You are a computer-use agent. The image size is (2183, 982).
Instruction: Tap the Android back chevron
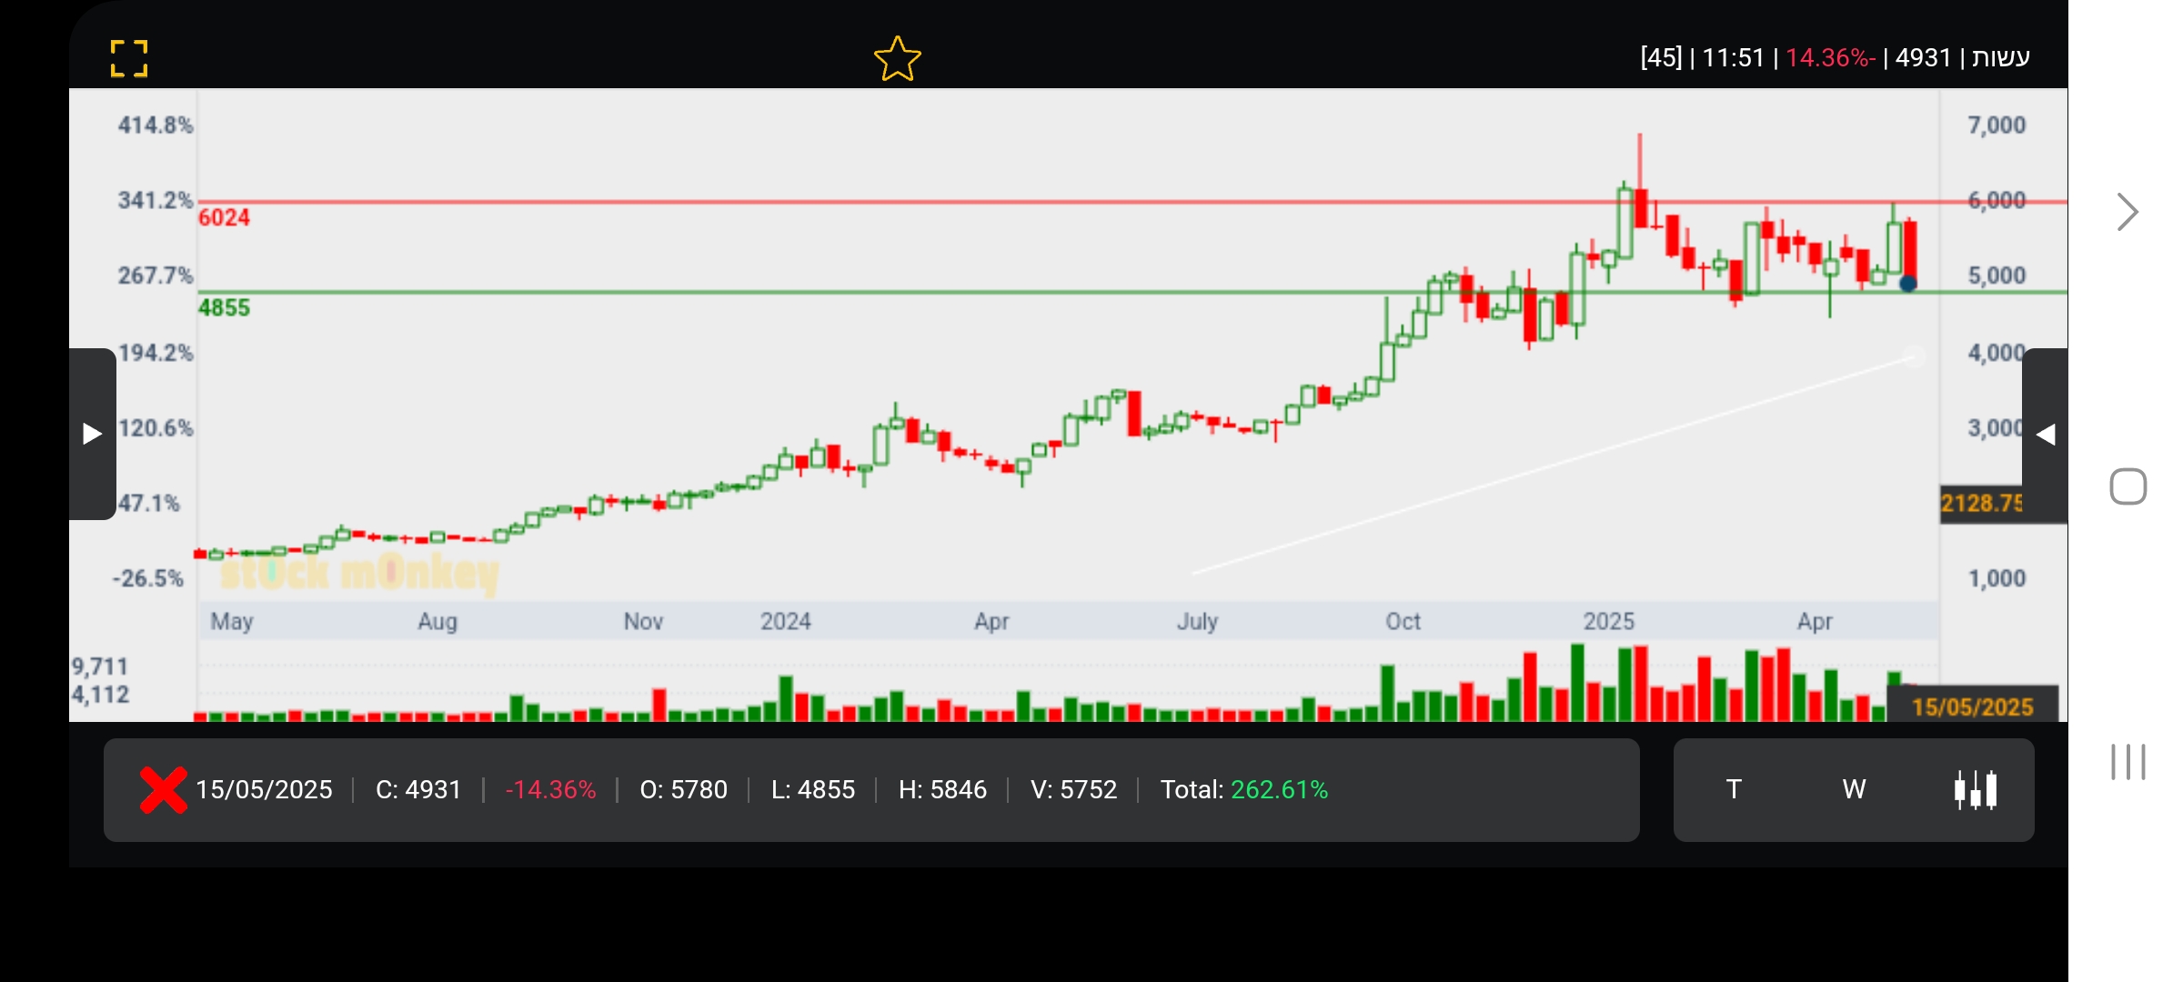[x=2127, y=212]
